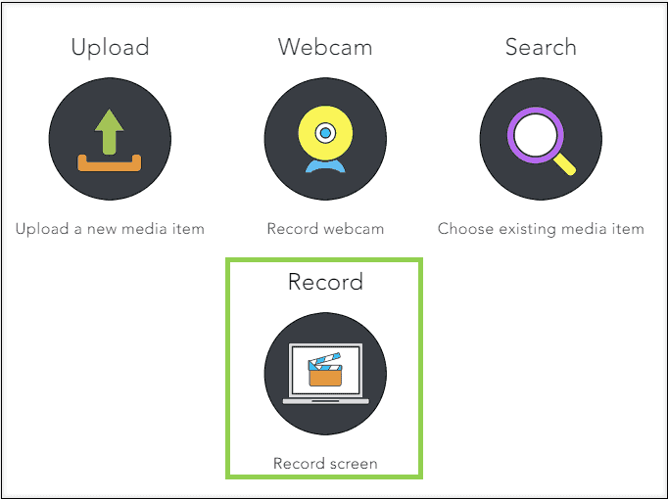Select the Upload heading

coord(110,47)
